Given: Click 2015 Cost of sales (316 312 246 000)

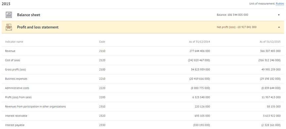Looking at the screenshot, I should tap(269, 60).
